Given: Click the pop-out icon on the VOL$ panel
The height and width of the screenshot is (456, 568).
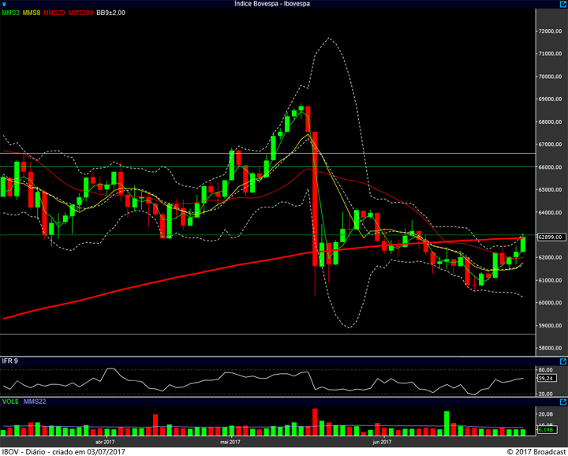Looking at the screenshot, I should [x=563, y=402].
